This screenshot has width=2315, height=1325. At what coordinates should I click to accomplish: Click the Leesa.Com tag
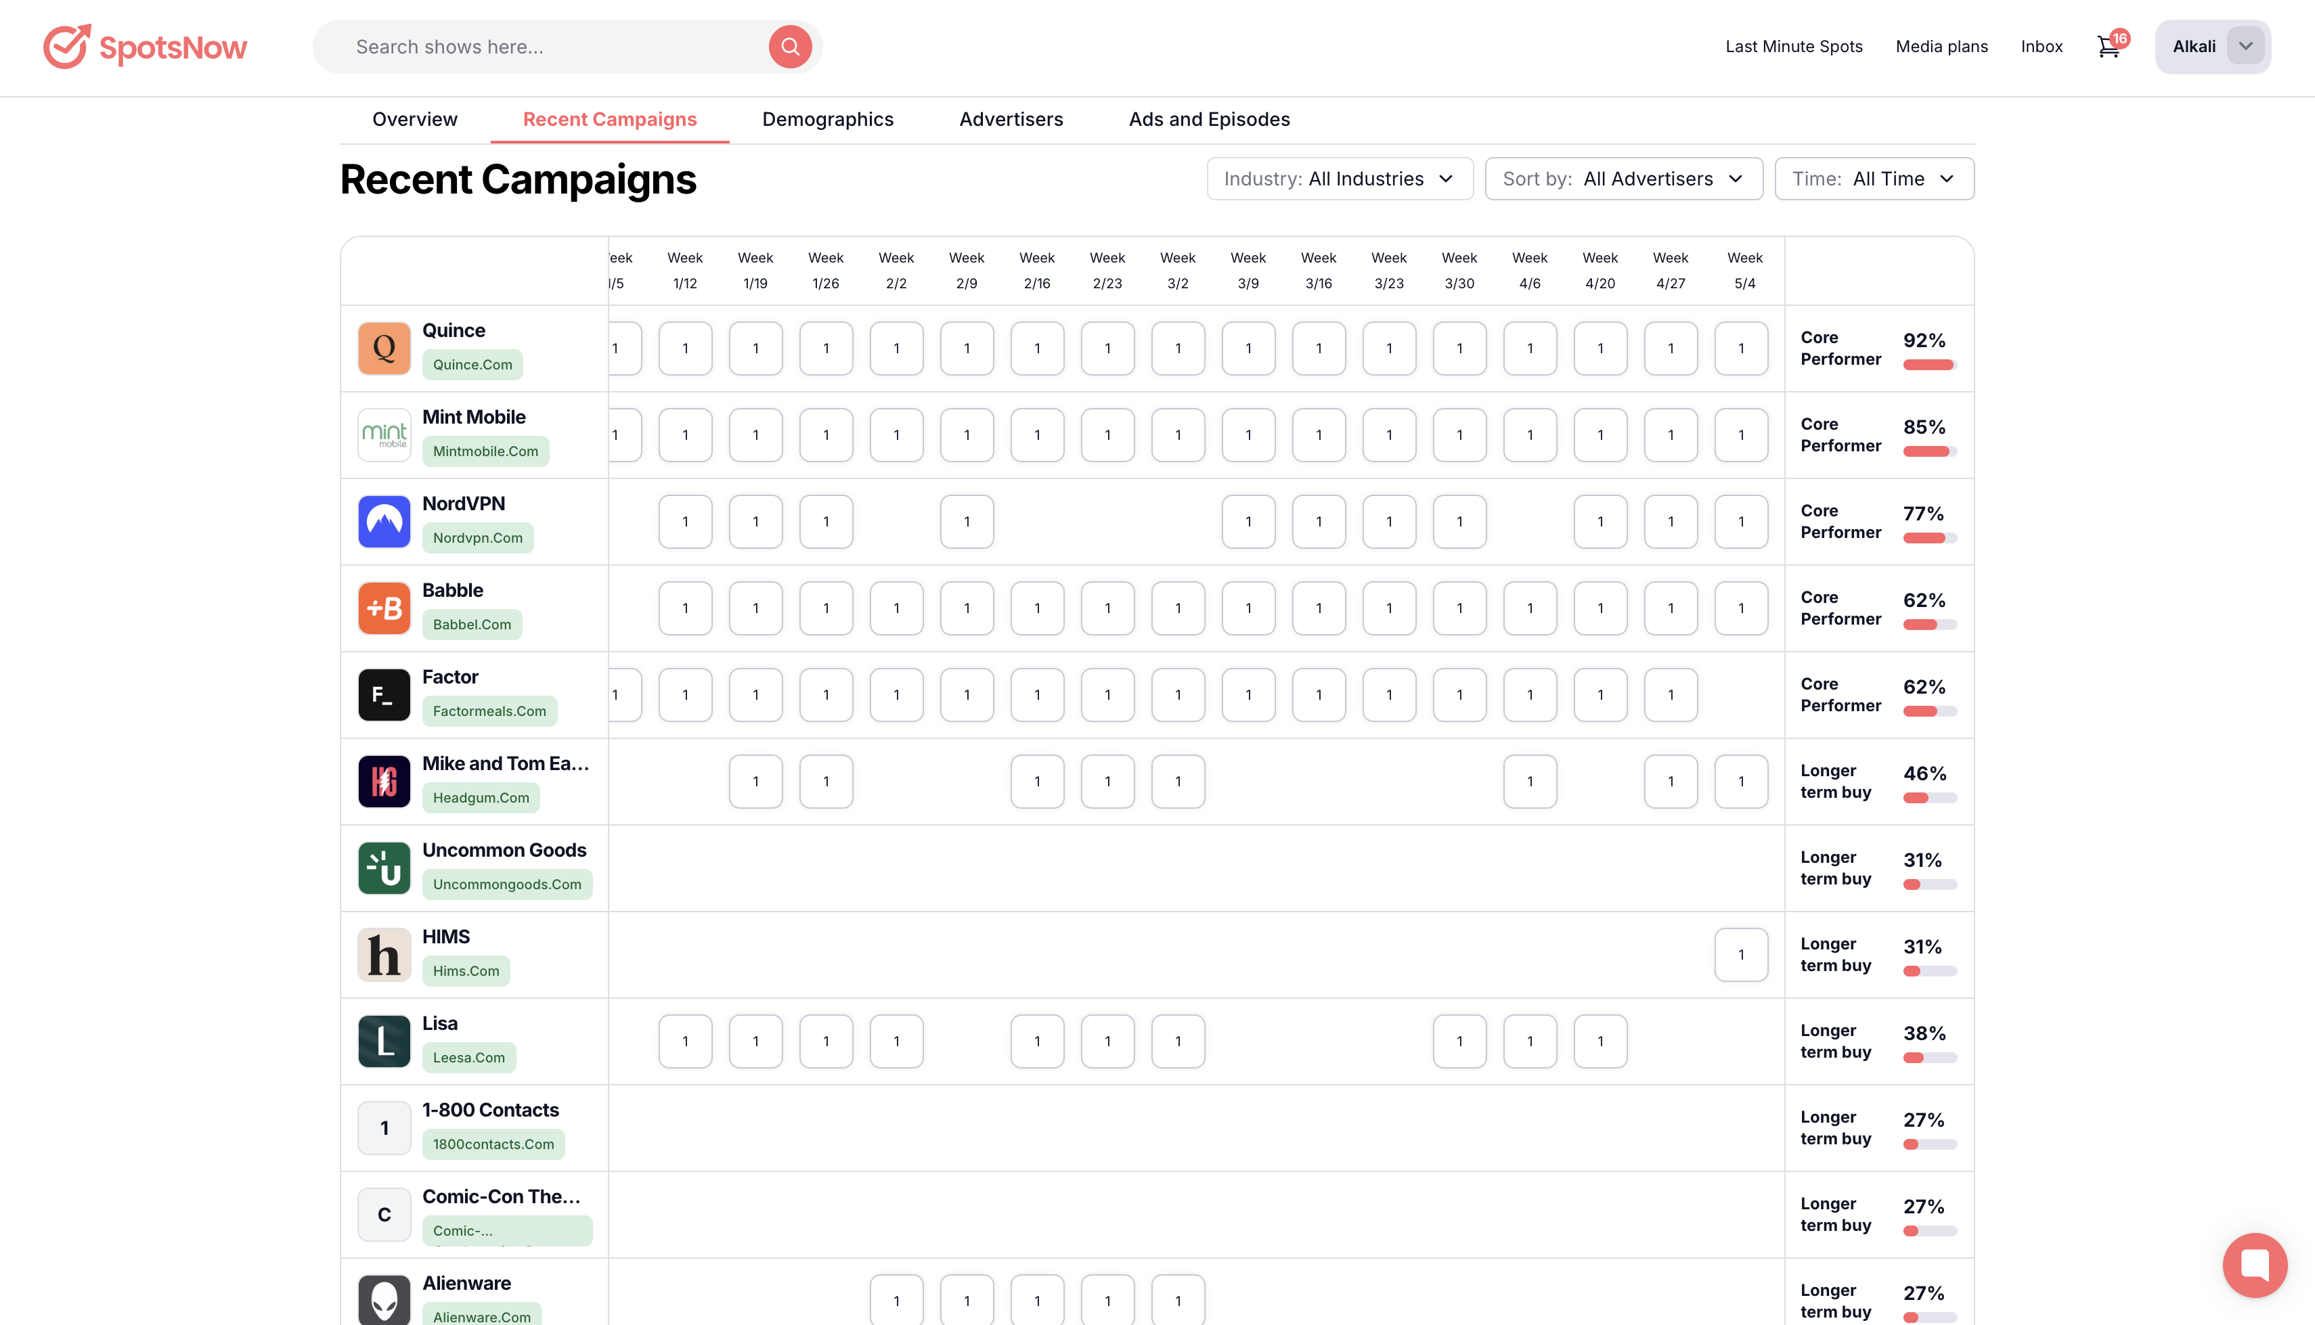pyautogui.click(x=468, y=1058)
